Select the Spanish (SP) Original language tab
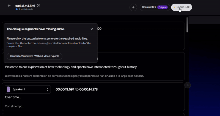This screenshot has width=220, height=116. tap(155, 7)
